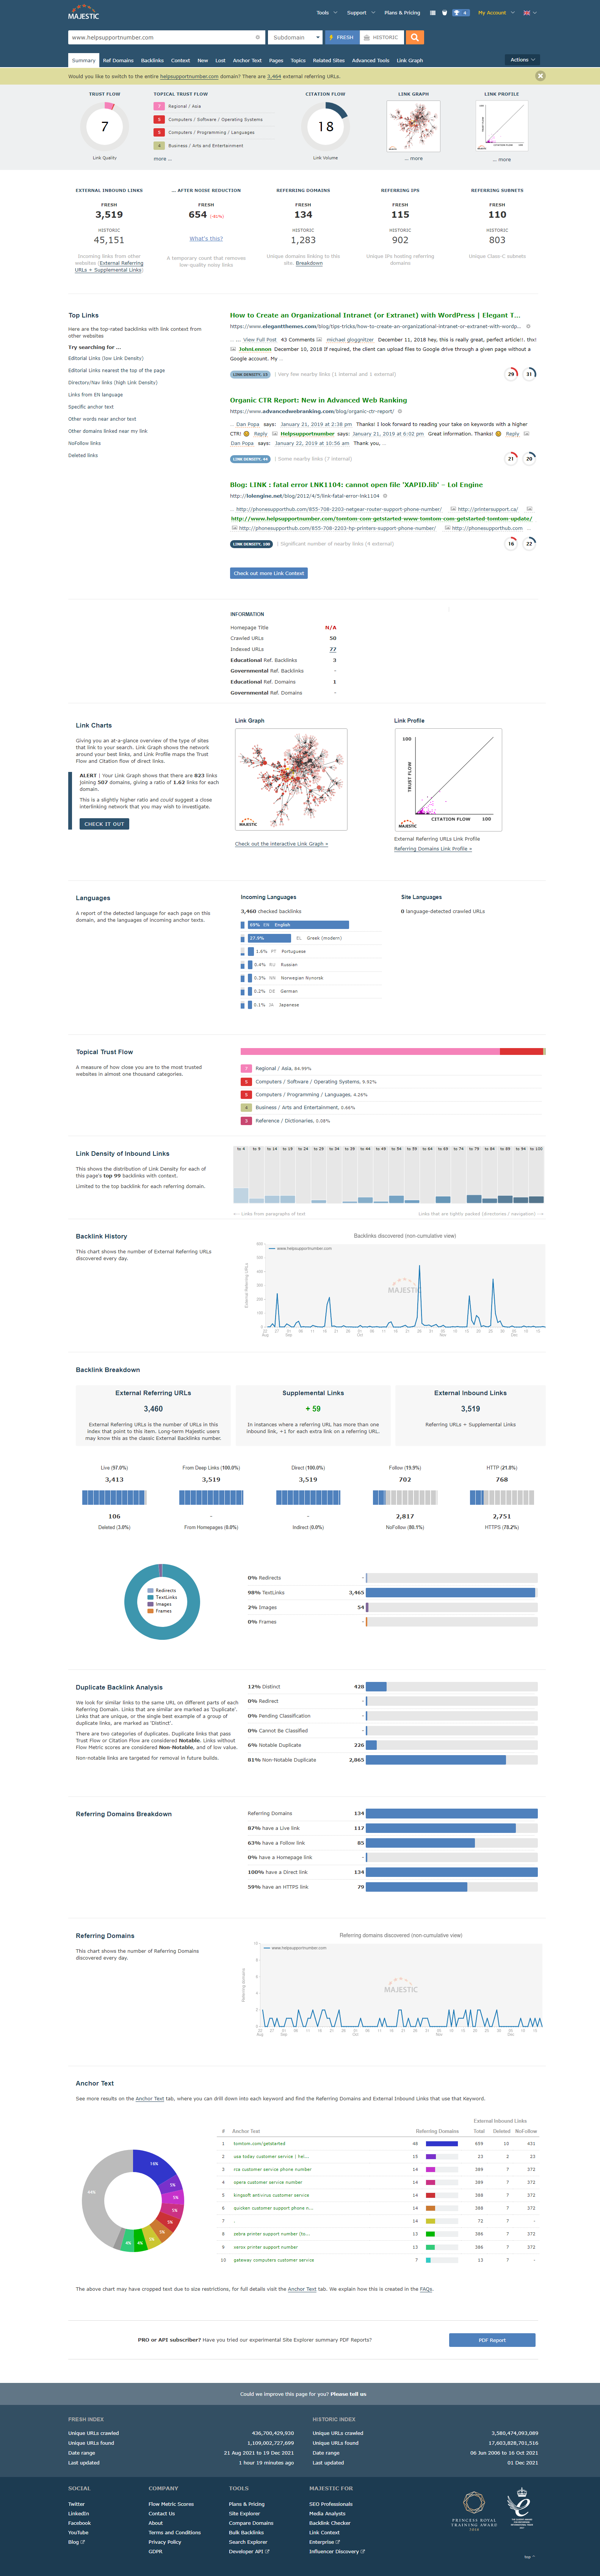Click the pink Regional / Asia topic swatch
This screenshot has height=2576, width=600.
[x=159, y=106]
